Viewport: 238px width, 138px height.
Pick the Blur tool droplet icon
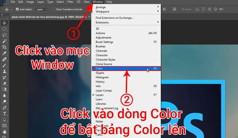click(4, 95)
